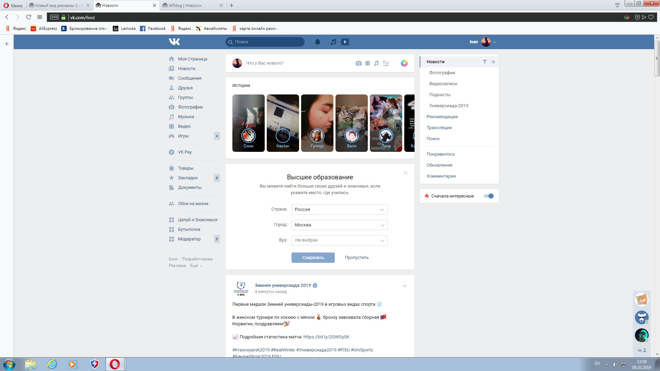
Task: Open Рекомендации feed section
Action: pos(442,117)
